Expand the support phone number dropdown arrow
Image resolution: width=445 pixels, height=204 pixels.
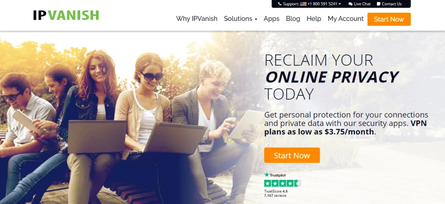(340, 4)
